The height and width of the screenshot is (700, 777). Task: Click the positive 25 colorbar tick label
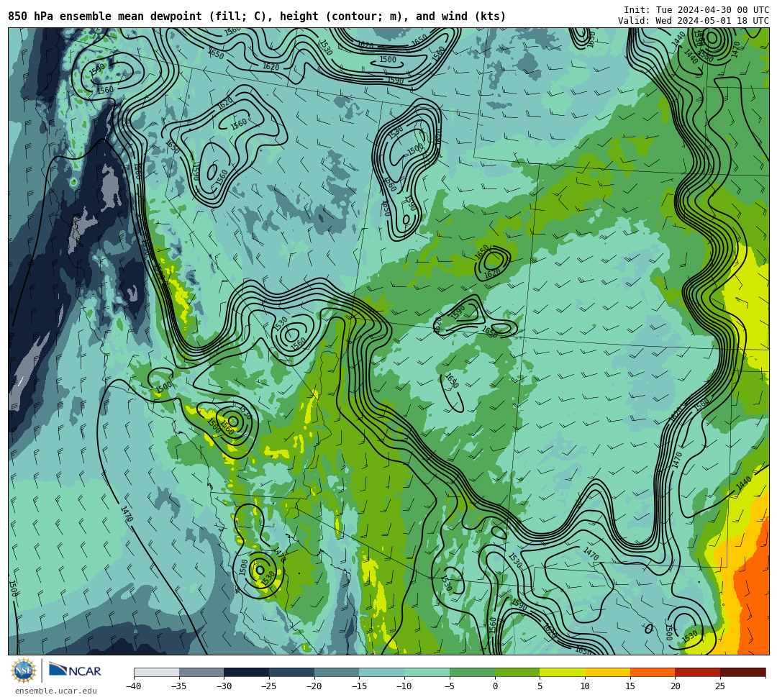(720, 686)
